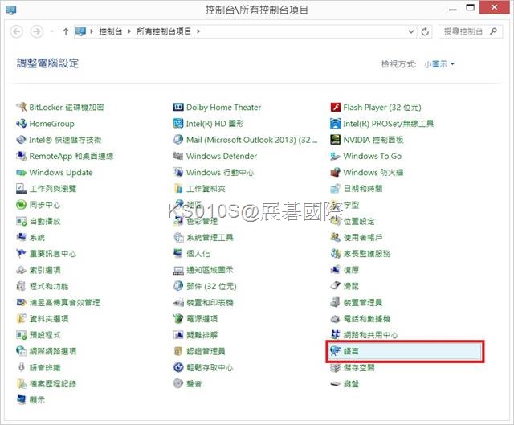Open the Intel® 快速儲存技術 link
Image resolution: width=514 pixels, height=425 pixels.
click(x=65, y=140)
